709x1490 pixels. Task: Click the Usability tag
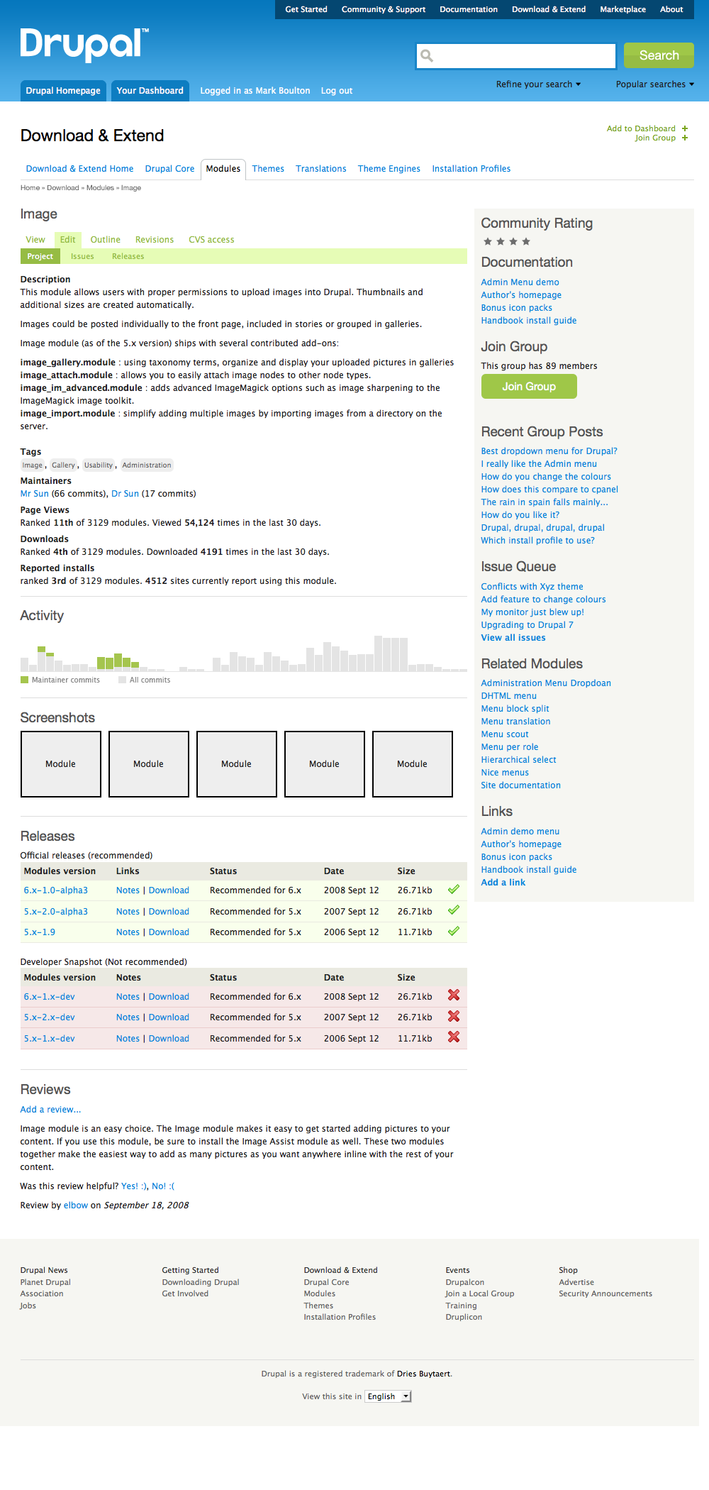99,465
